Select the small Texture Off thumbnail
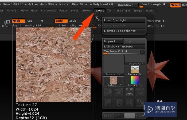The image size is (187, 120). tap(135, 60)
